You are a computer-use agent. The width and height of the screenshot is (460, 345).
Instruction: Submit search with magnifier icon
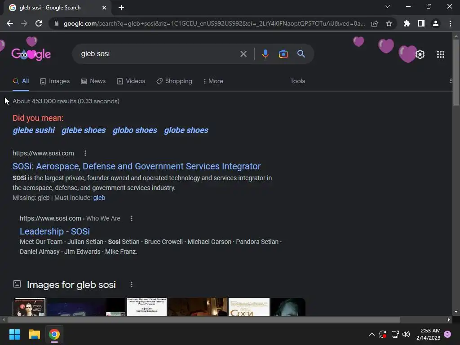[301, 54]
